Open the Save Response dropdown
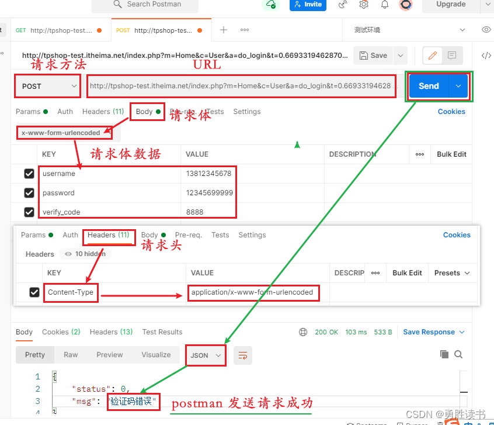Viewport: 494px width, 425px height. tap(434, 332)
